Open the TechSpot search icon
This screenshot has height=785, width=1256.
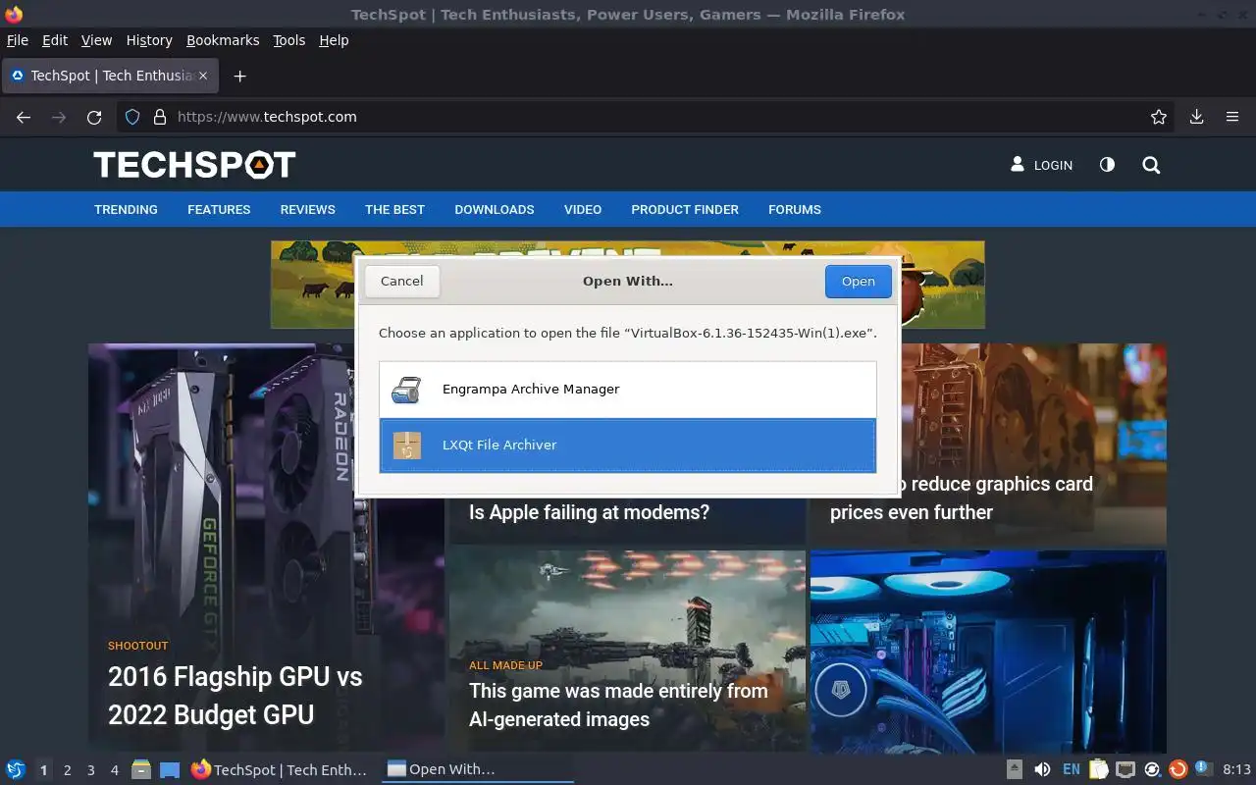[x=1151, y=165]
